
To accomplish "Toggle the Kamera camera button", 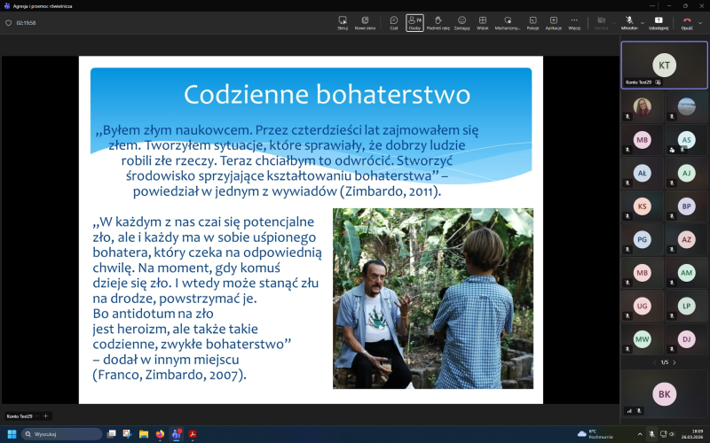I will point(601,22).
